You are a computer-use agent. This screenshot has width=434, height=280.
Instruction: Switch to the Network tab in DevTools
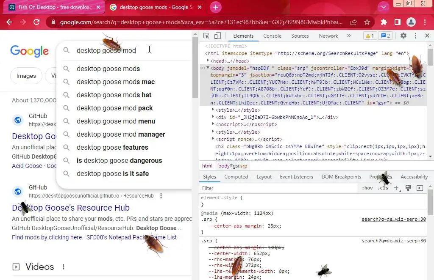[328, 36]
